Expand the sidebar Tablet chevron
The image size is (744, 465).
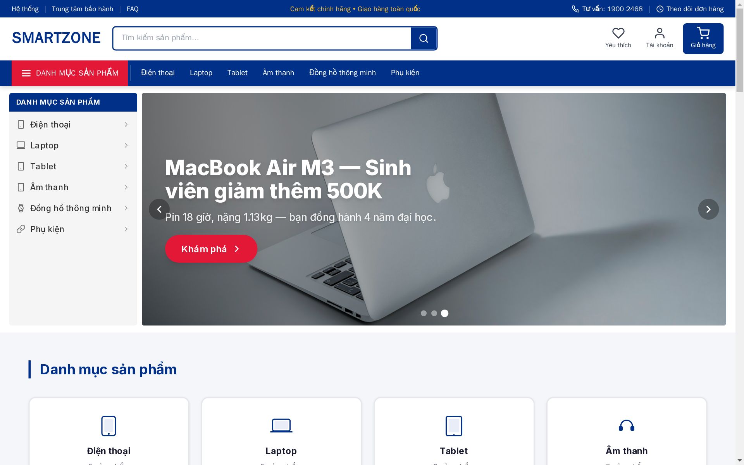(126, 166)
